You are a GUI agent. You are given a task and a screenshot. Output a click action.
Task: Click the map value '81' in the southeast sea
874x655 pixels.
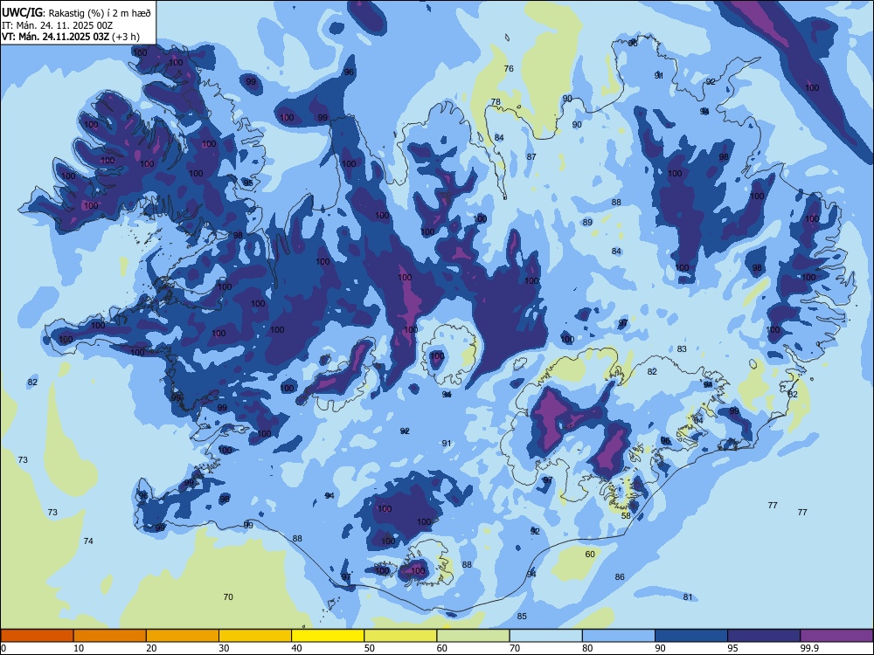[x=688, y=597]
